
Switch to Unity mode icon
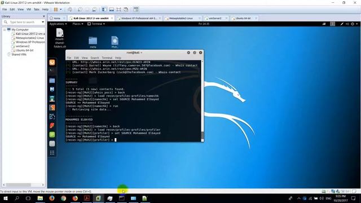(126, 10)
